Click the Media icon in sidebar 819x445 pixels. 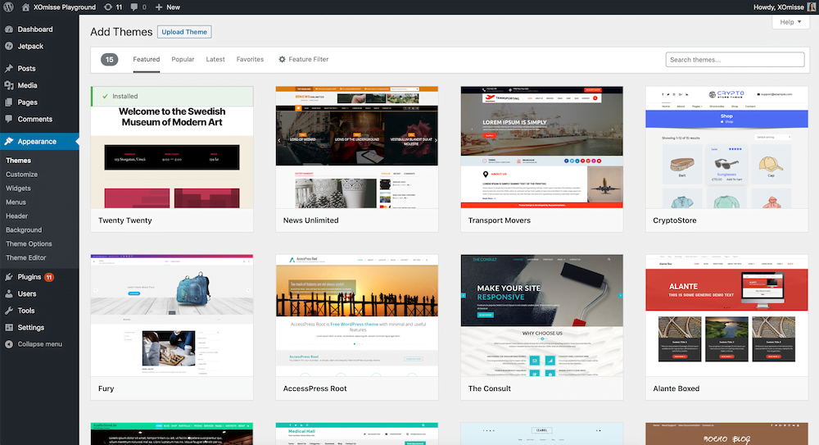tap(9, 85)
